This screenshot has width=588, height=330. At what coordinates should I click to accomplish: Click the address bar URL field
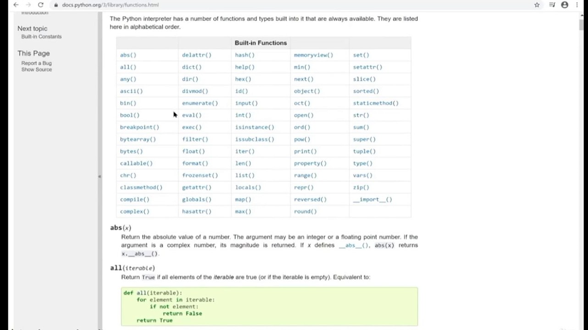click(x=294, y=5)
